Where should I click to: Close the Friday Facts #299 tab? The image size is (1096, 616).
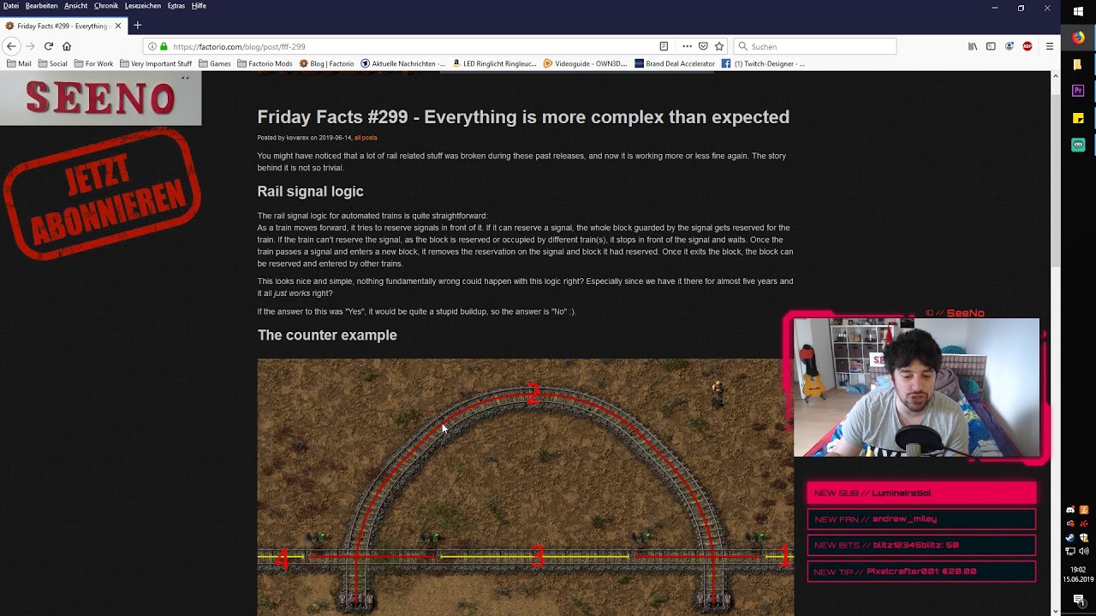tap(118, 26)
